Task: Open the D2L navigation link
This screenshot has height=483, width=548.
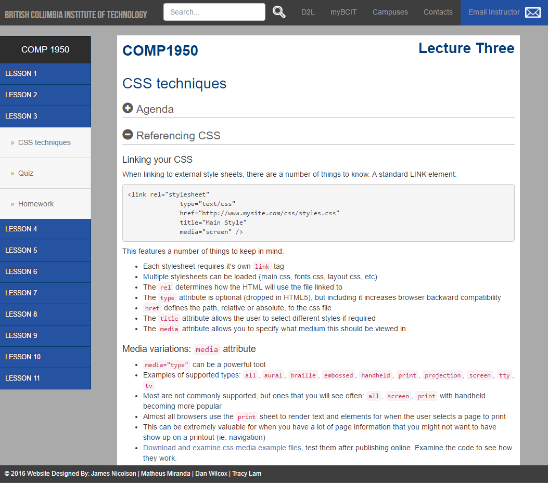Action: click(308, 12)
